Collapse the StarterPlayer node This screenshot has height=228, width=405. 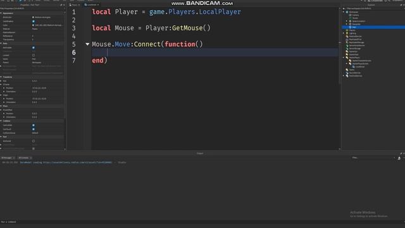344,58
